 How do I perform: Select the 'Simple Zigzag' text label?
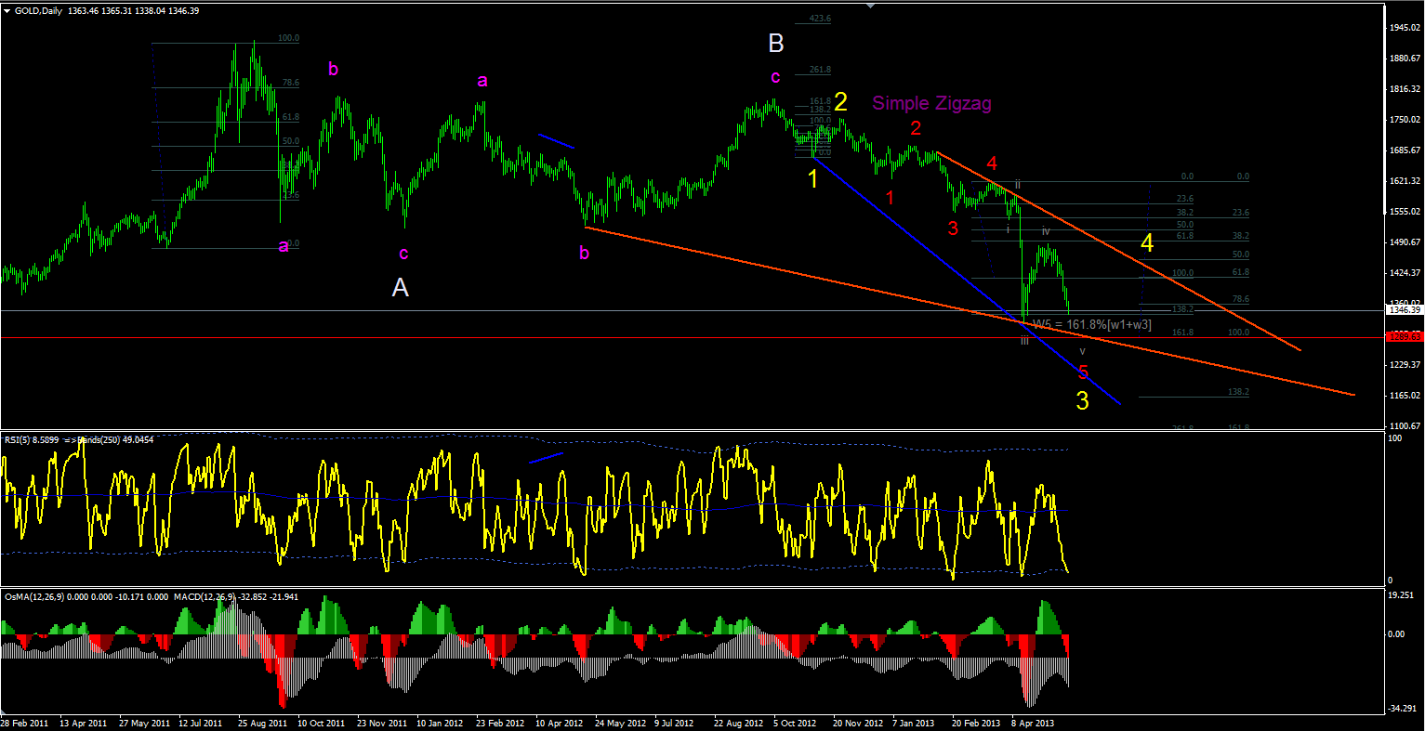point(931,103)
